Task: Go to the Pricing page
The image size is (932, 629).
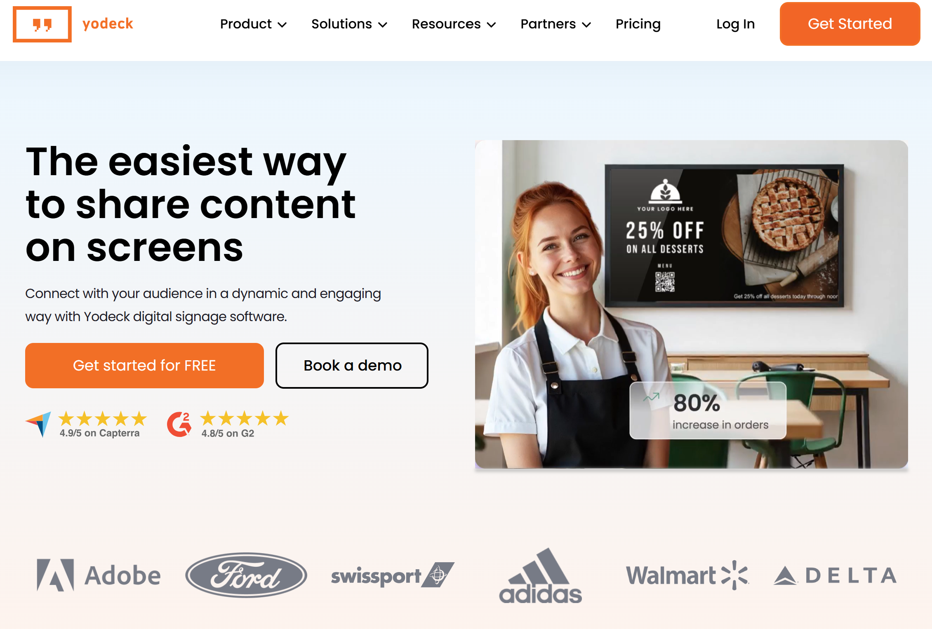Action: coord(638,24)
